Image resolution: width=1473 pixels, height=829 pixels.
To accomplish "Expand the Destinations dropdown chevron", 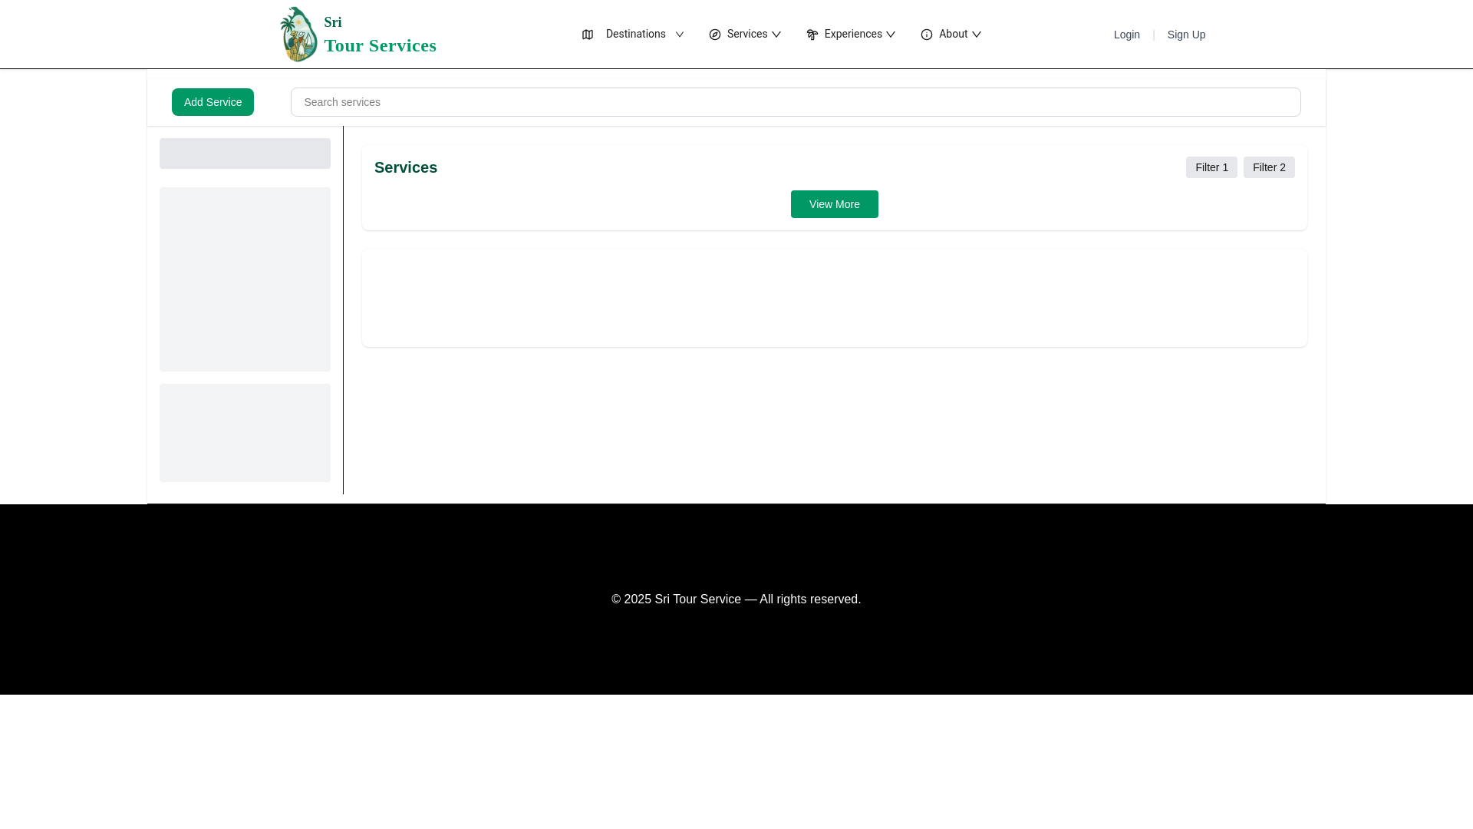I will (x=680, y=35).
